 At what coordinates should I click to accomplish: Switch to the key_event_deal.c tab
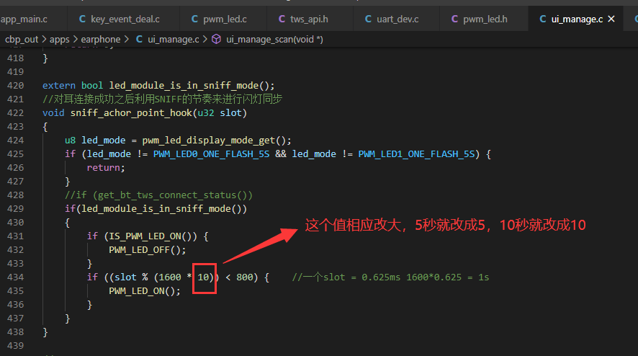tap(120, 19)
